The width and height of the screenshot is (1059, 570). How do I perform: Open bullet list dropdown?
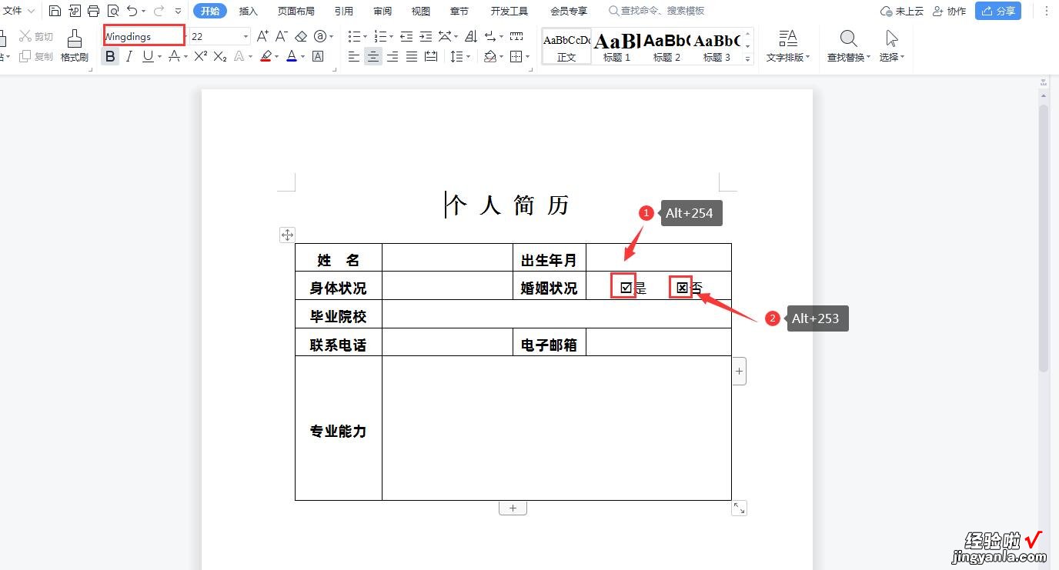point(366,36)
